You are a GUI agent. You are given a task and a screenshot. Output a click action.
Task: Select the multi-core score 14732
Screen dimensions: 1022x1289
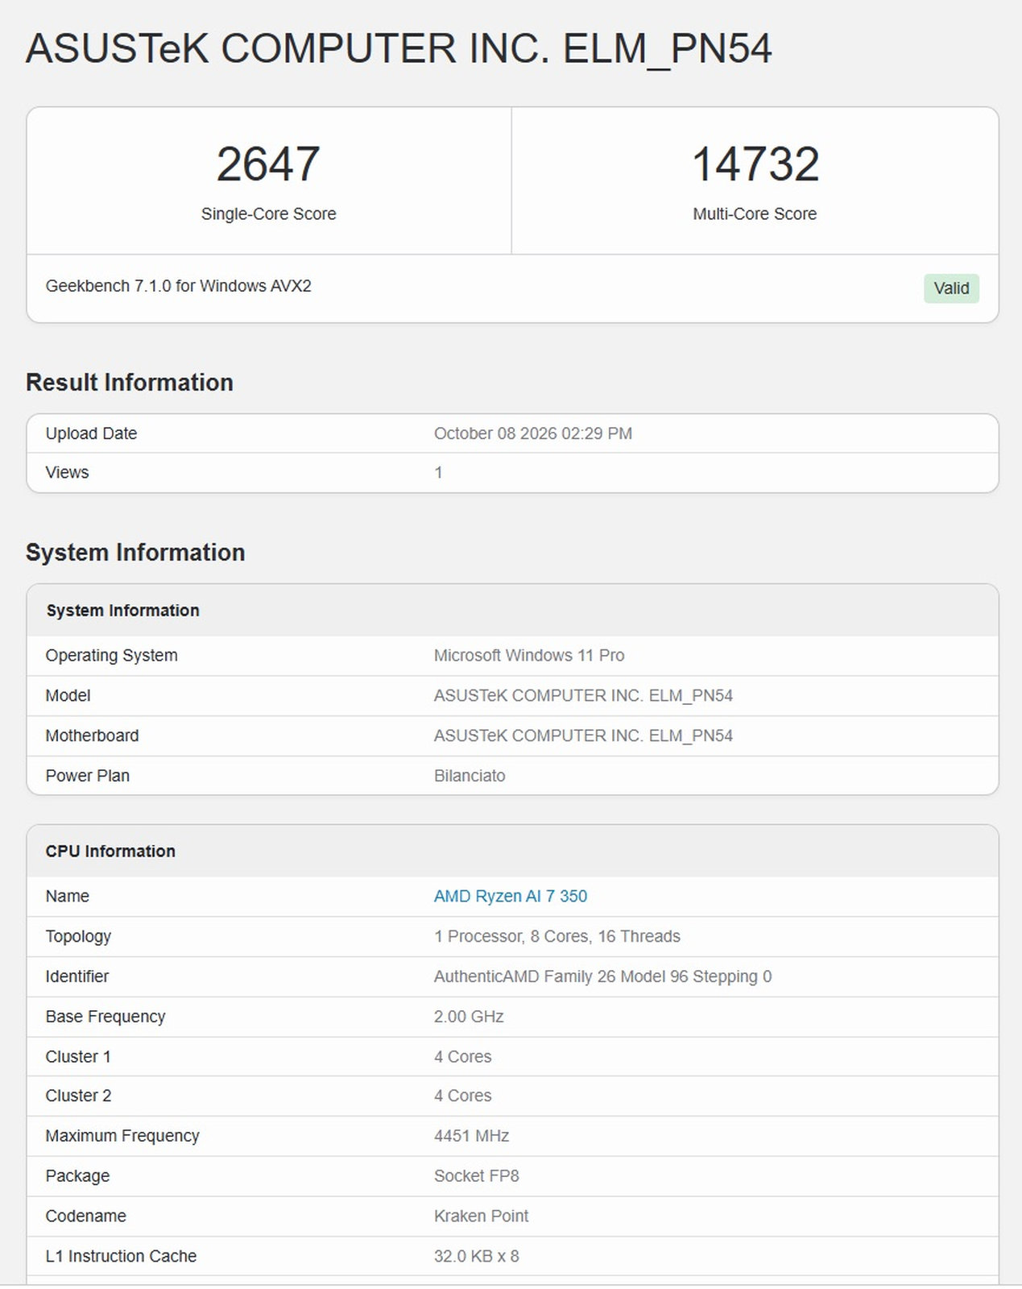[x=755, y=164]
